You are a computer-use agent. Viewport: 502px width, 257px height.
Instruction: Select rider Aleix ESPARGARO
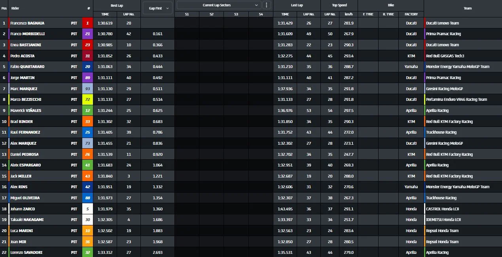click(26, 165)
